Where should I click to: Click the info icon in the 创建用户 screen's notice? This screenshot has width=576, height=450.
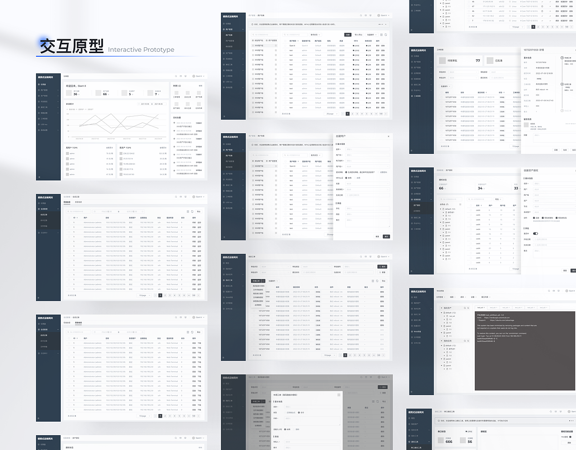click(x=252, y=145)
